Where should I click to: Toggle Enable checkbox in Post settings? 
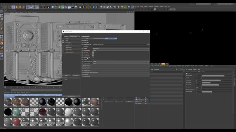pyautogui.click(x=187, y=74)
